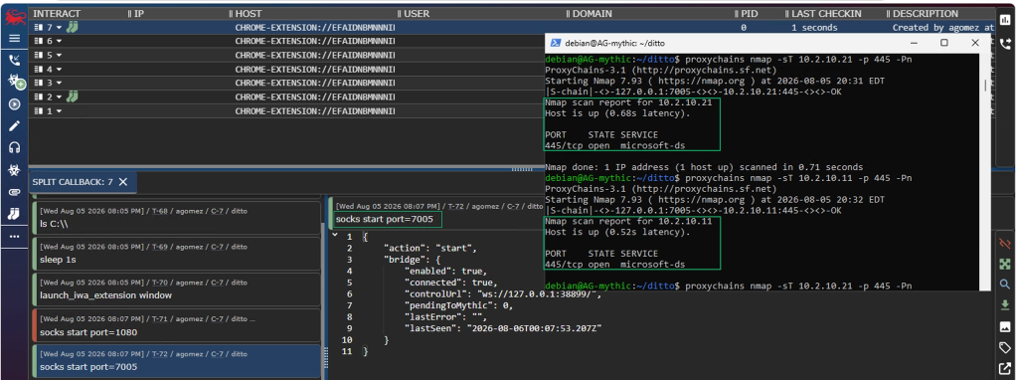This screenshot has height=380, width=1018.
Task: Click the interact icon for callback 6
Action: [x=39, y=41]
